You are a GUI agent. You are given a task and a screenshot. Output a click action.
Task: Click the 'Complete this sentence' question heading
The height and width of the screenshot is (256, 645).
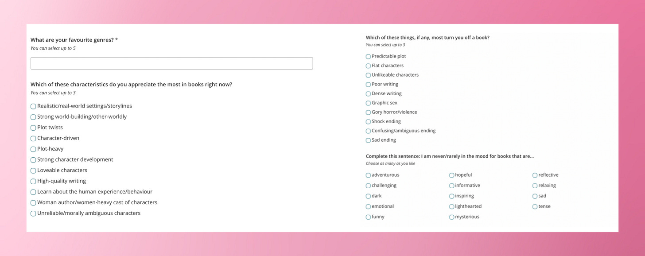(x=450, y=156)
